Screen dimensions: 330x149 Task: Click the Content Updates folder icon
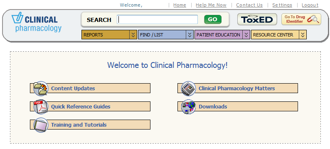pos(41,88)
